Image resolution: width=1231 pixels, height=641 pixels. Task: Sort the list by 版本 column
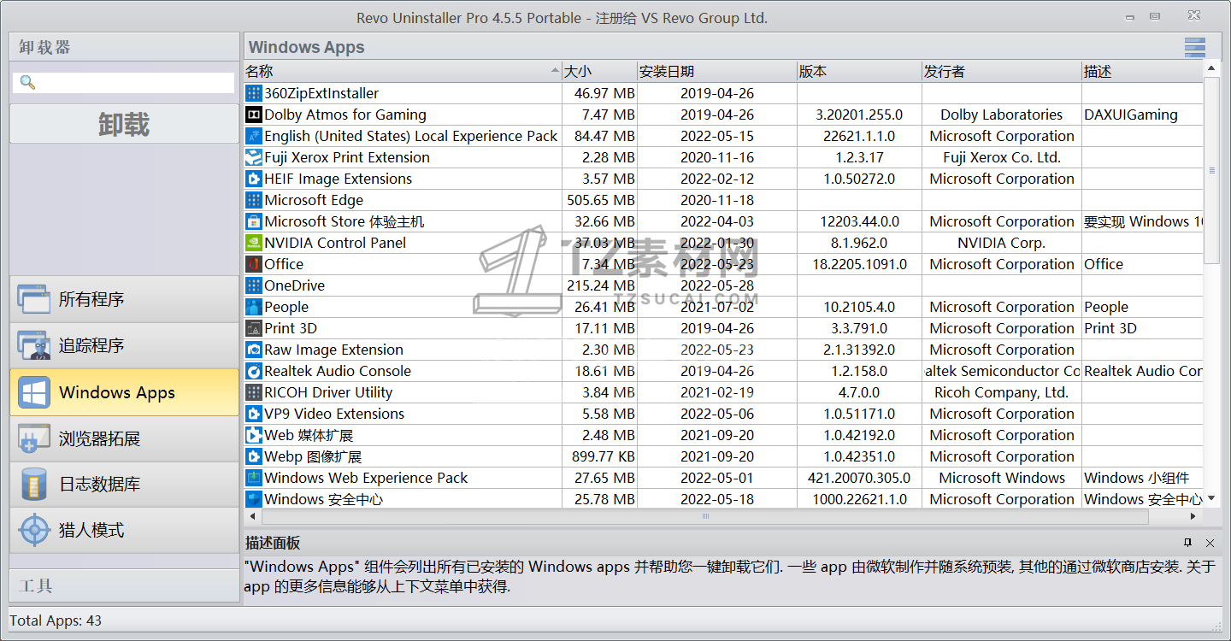(859, 72)
